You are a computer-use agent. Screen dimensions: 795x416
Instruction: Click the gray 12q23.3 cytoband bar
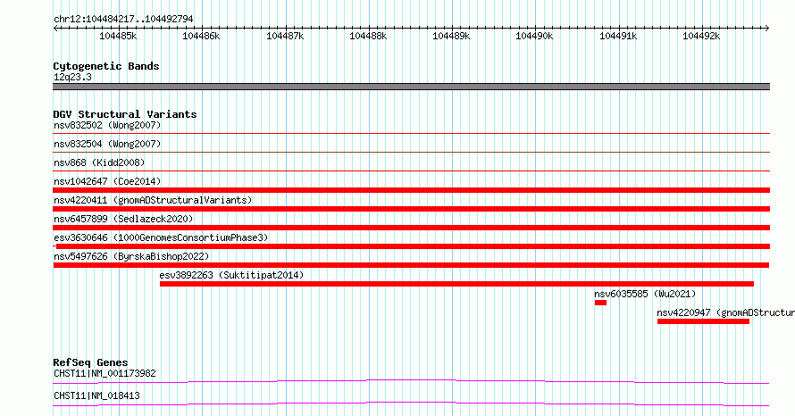[x=411, y=87]
